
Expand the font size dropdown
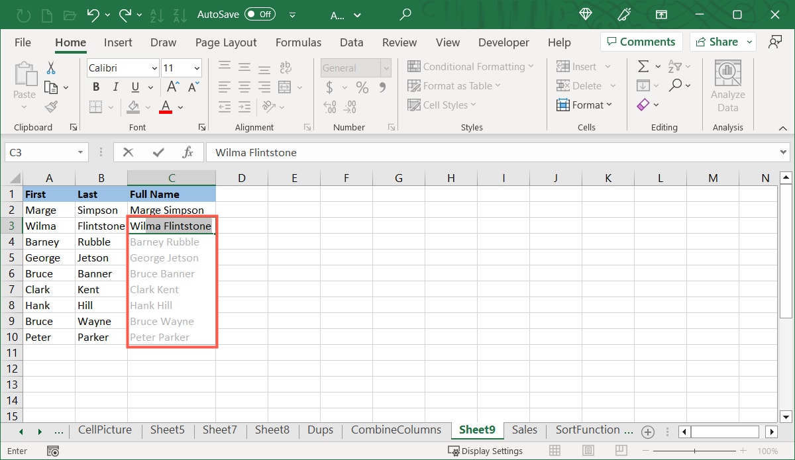[x=197, y=68]
